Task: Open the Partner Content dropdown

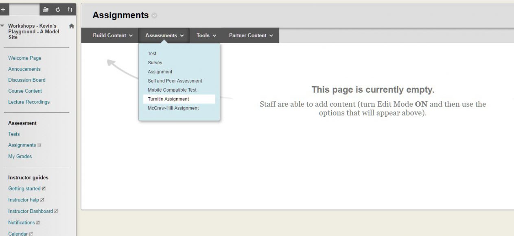Action: pos(251,35)
